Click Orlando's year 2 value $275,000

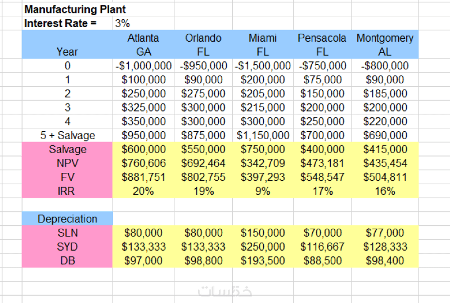[x=203, y=93]
